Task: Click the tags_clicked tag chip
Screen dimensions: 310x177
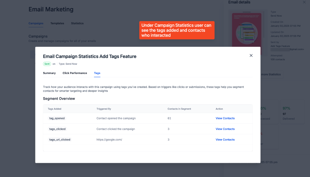Action: tap(57, 129)
